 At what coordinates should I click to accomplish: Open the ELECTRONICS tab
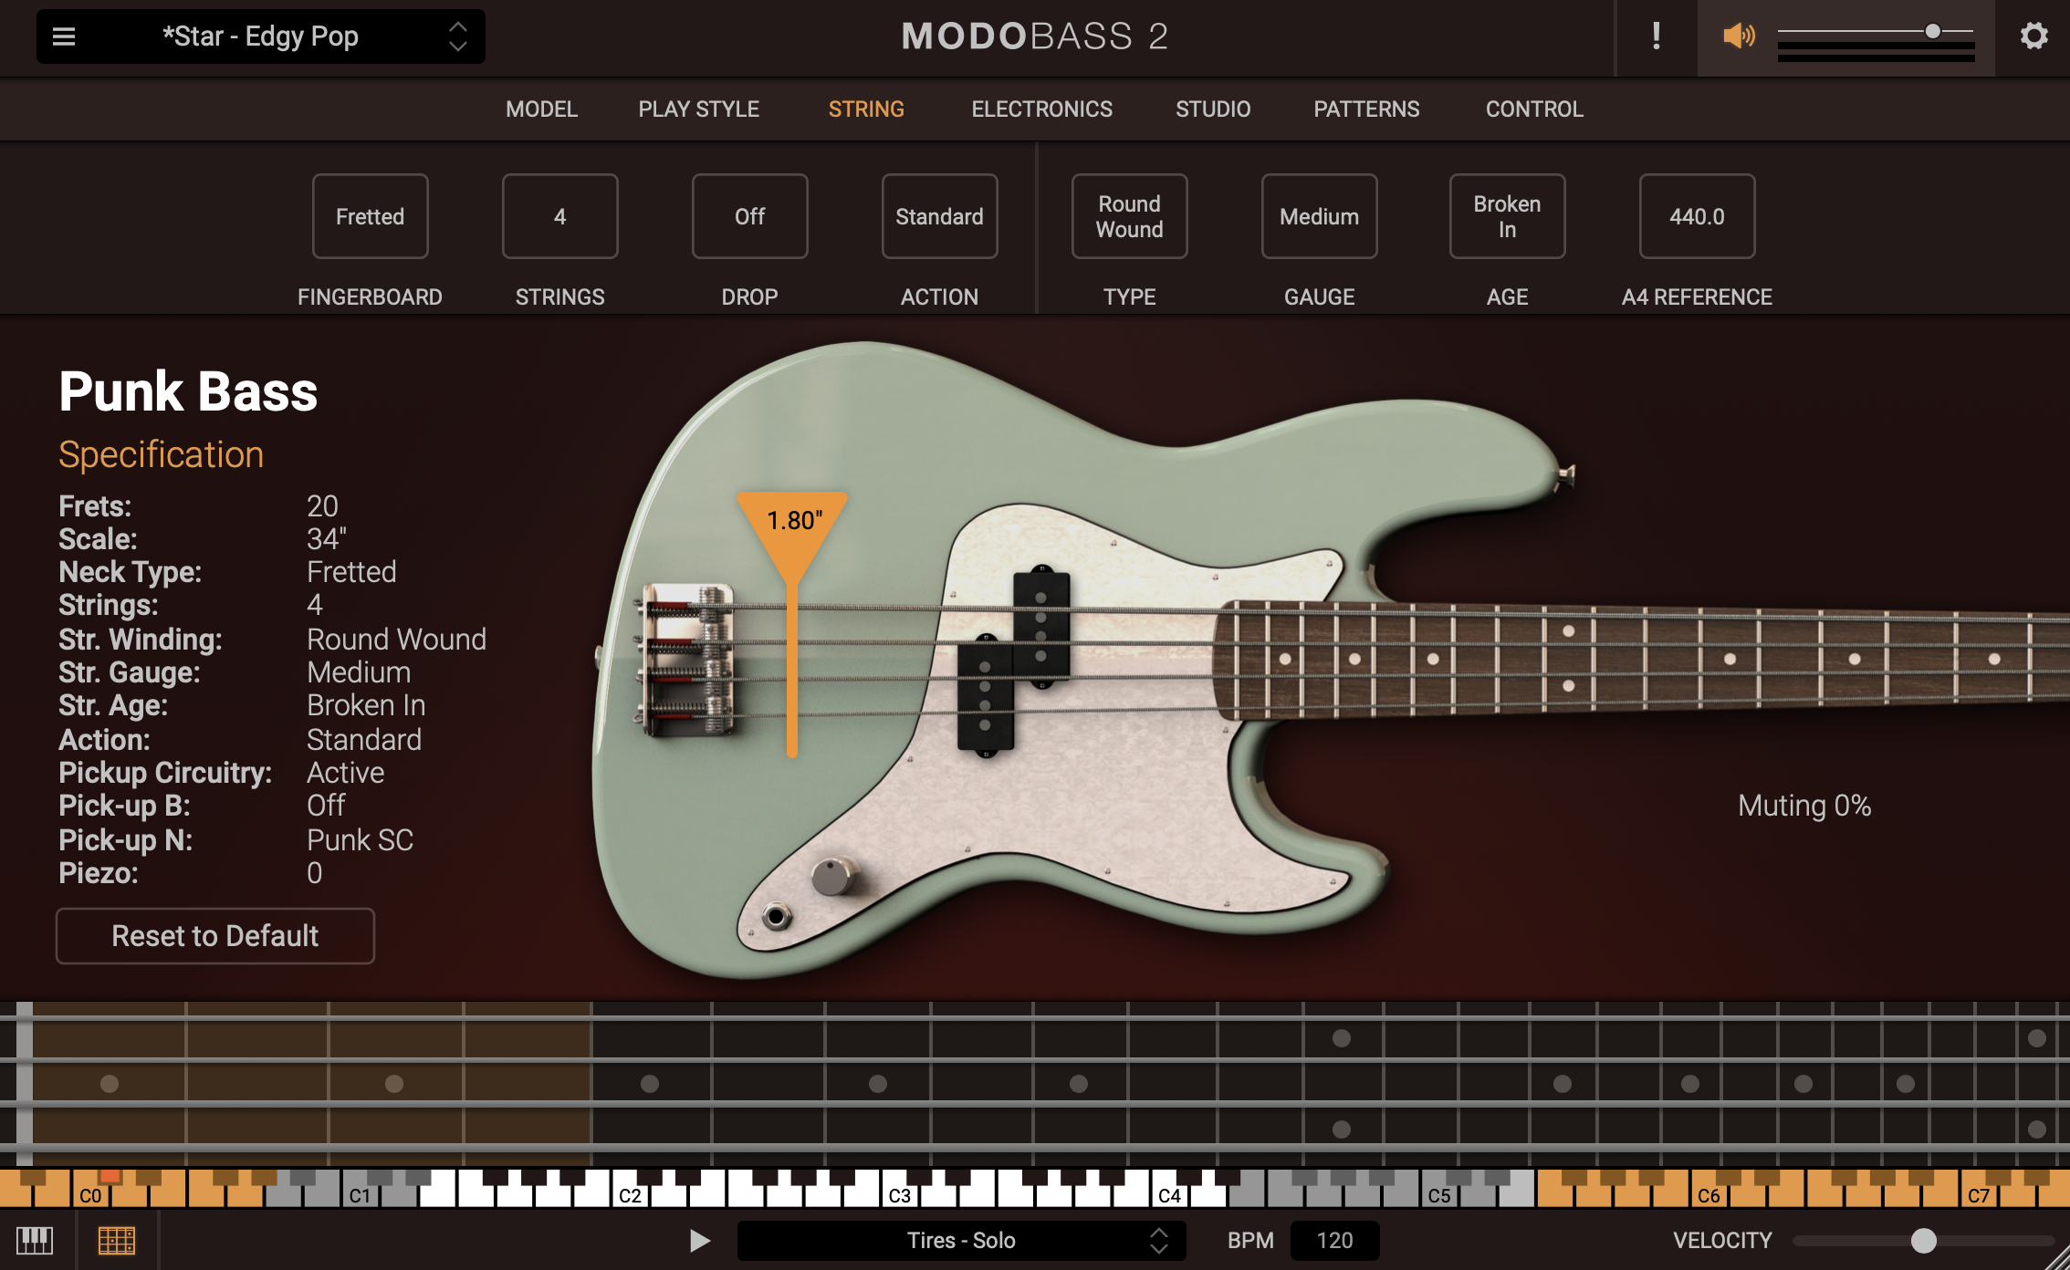[1041, 109]
